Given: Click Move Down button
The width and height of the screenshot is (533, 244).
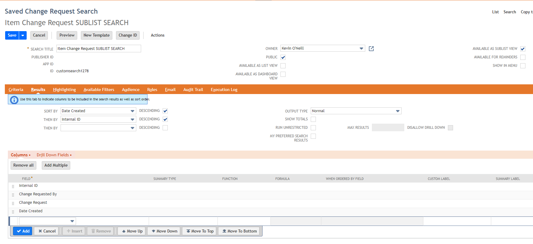Looking at the screenshot, I should tap(164, 231).
